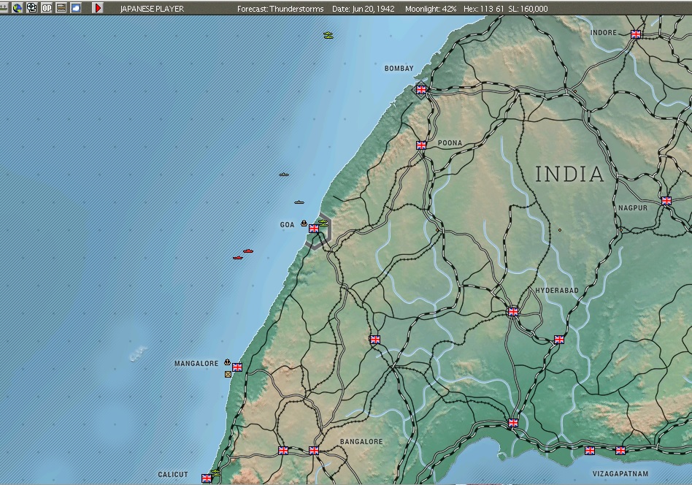692x485 pixels.
Task: Click the CALICUT map label
Action: [x=173, y=474]
